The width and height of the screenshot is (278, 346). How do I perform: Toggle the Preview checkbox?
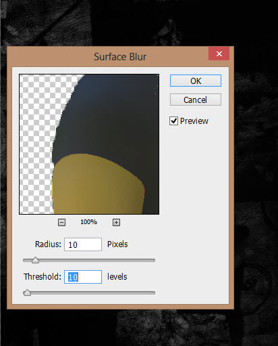tap(173, 121)
